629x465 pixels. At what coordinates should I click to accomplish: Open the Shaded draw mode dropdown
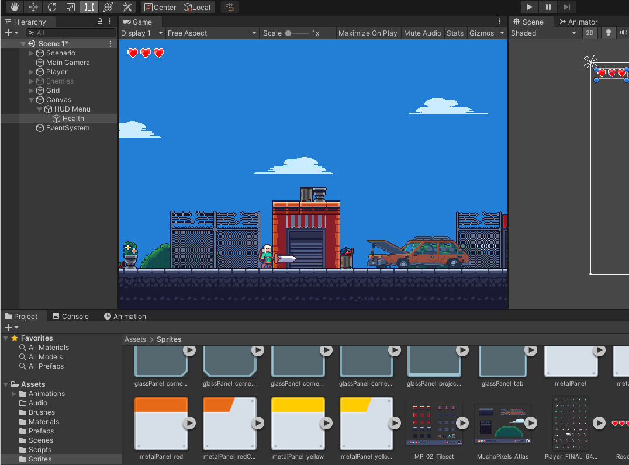click(543, 33)
